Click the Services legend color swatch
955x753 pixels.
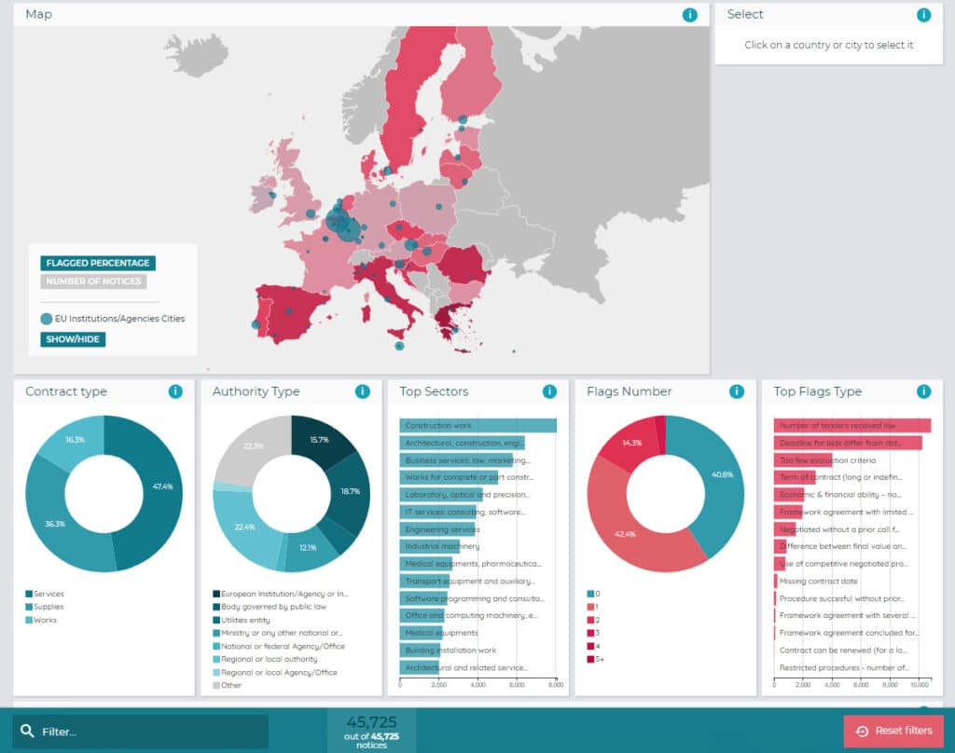coord(29,594)
